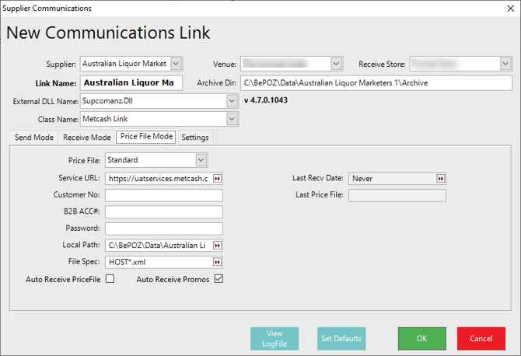Click the Customer No input field

[x=164, y=195]
